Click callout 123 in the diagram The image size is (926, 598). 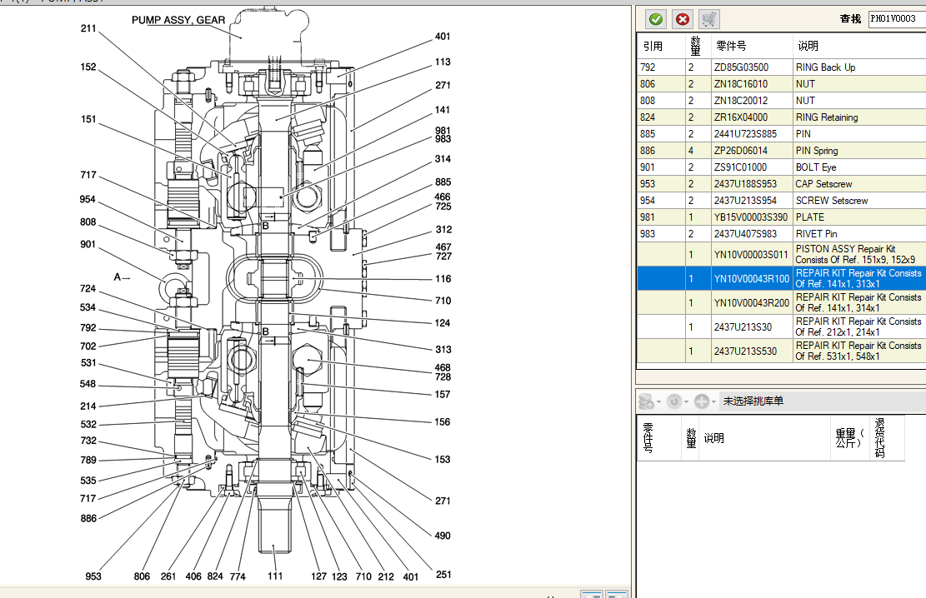339,576
